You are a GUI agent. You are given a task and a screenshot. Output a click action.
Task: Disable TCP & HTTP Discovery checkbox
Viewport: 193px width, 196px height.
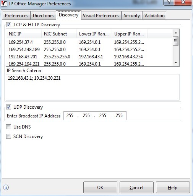point(8,24)
